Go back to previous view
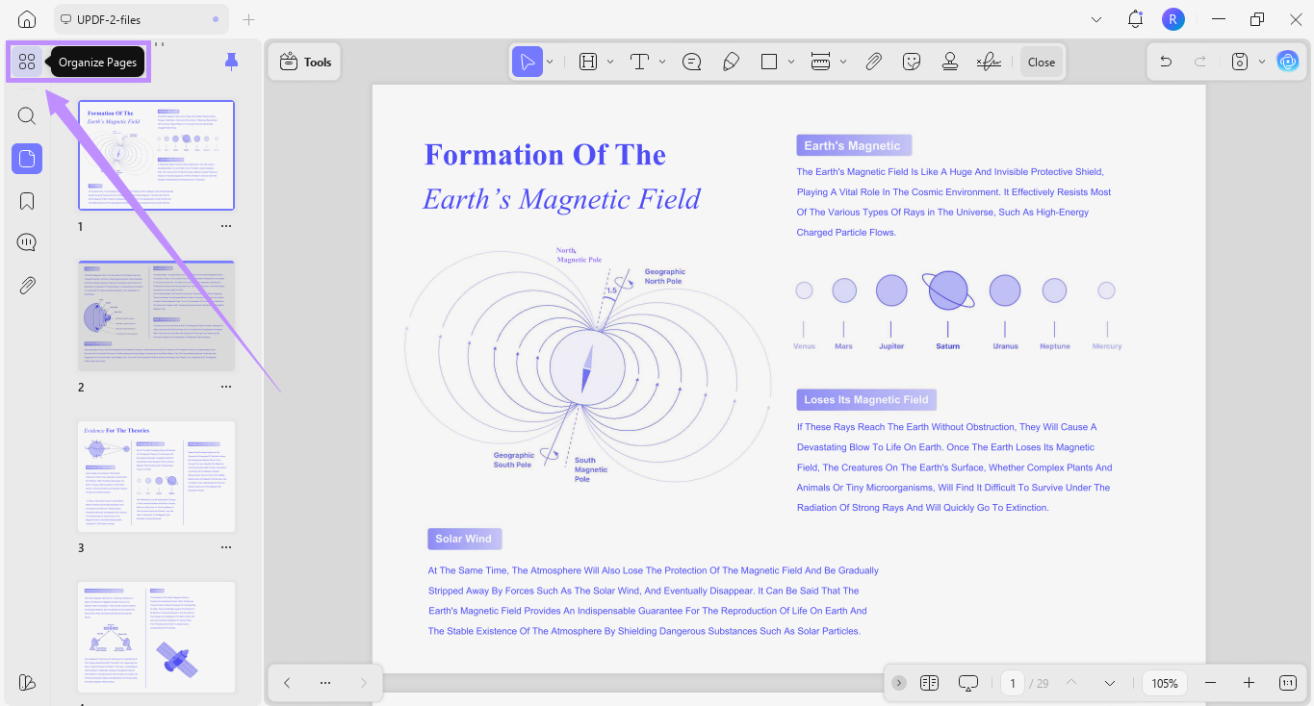Viewport: 1314px width, 706px height. [287, 683]
